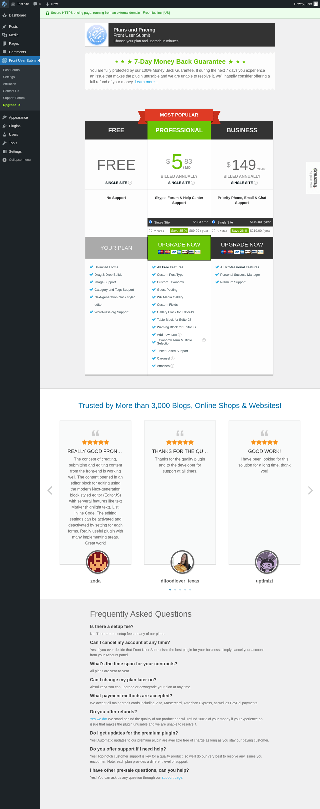
Task: Open the Post Forms submenu item
Action: pyautogui.click(x=11, y=70)
